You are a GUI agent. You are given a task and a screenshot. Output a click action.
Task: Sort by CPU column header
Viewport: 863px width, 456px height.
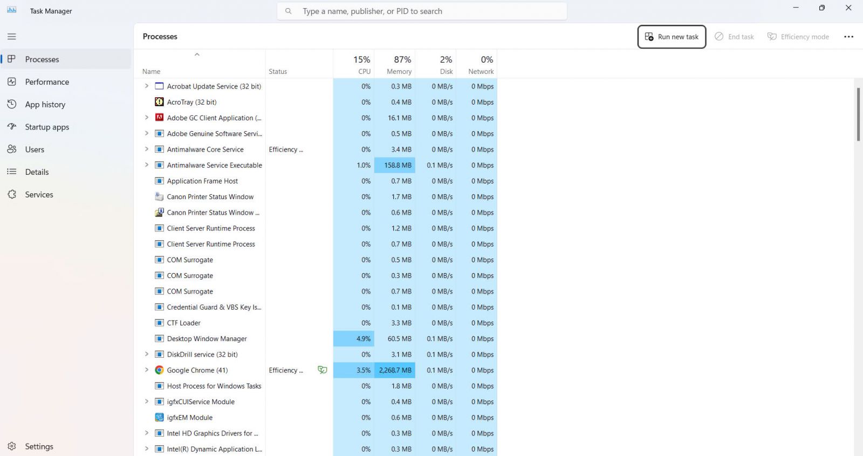354,64
